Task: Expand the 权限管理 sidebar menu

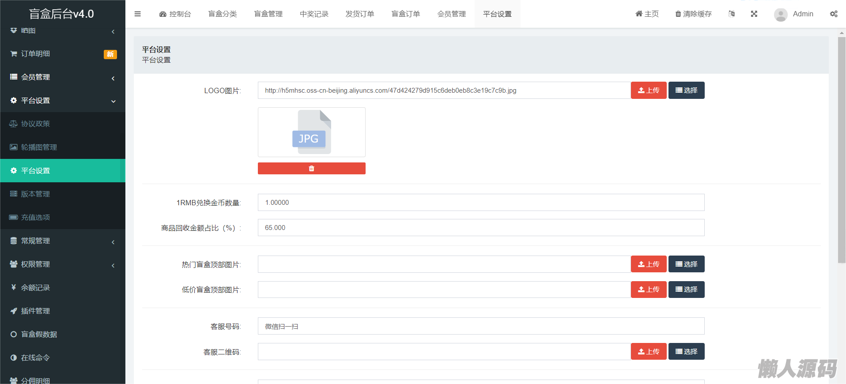Action: (62, 264)
